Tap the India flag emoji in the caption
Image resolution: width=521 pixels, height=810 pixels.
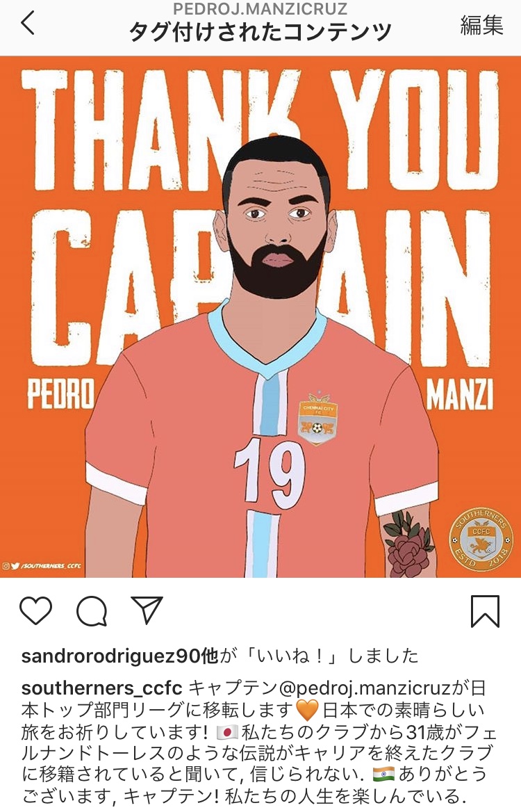(383, 774)
